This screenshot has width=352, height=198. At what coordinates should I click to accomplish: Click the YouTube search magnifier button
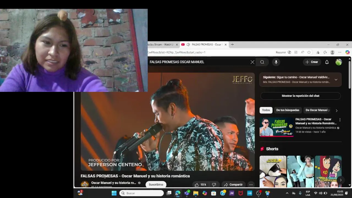(262, 62)
